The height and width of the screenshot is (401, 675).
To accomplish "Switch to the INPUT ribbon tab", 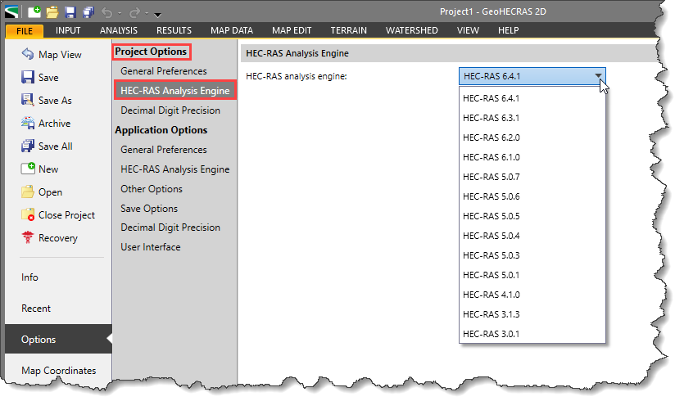I will point(68,30).
